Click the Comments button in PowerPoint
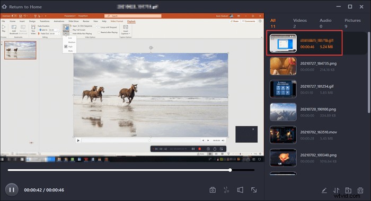371x201 pixels. (x=249, y=21)
